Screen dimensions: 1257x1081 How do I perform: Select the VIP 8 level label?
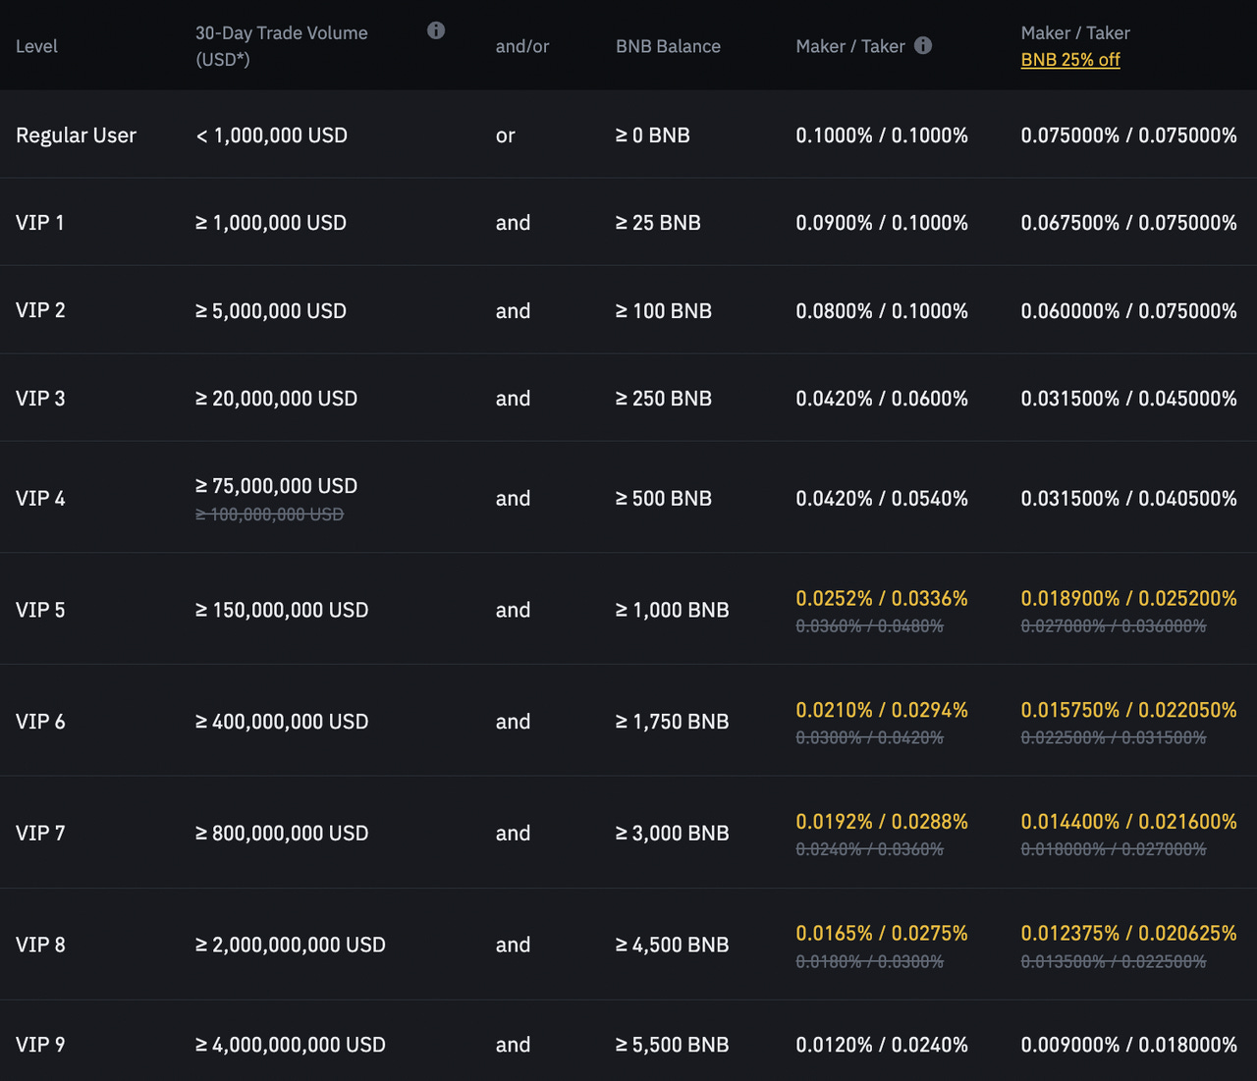[40, 945]
